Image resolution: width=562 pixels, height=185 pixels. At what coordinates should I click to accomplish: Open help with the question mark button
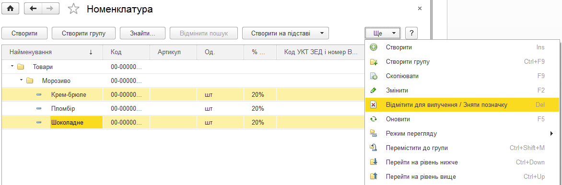coord(411,34)
